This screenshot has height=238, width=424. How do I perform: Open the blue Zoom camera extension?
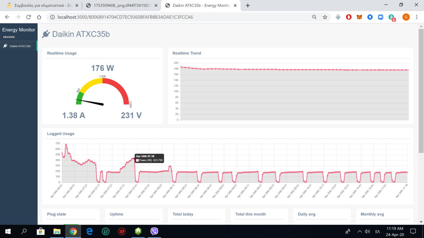pos(381,17)
